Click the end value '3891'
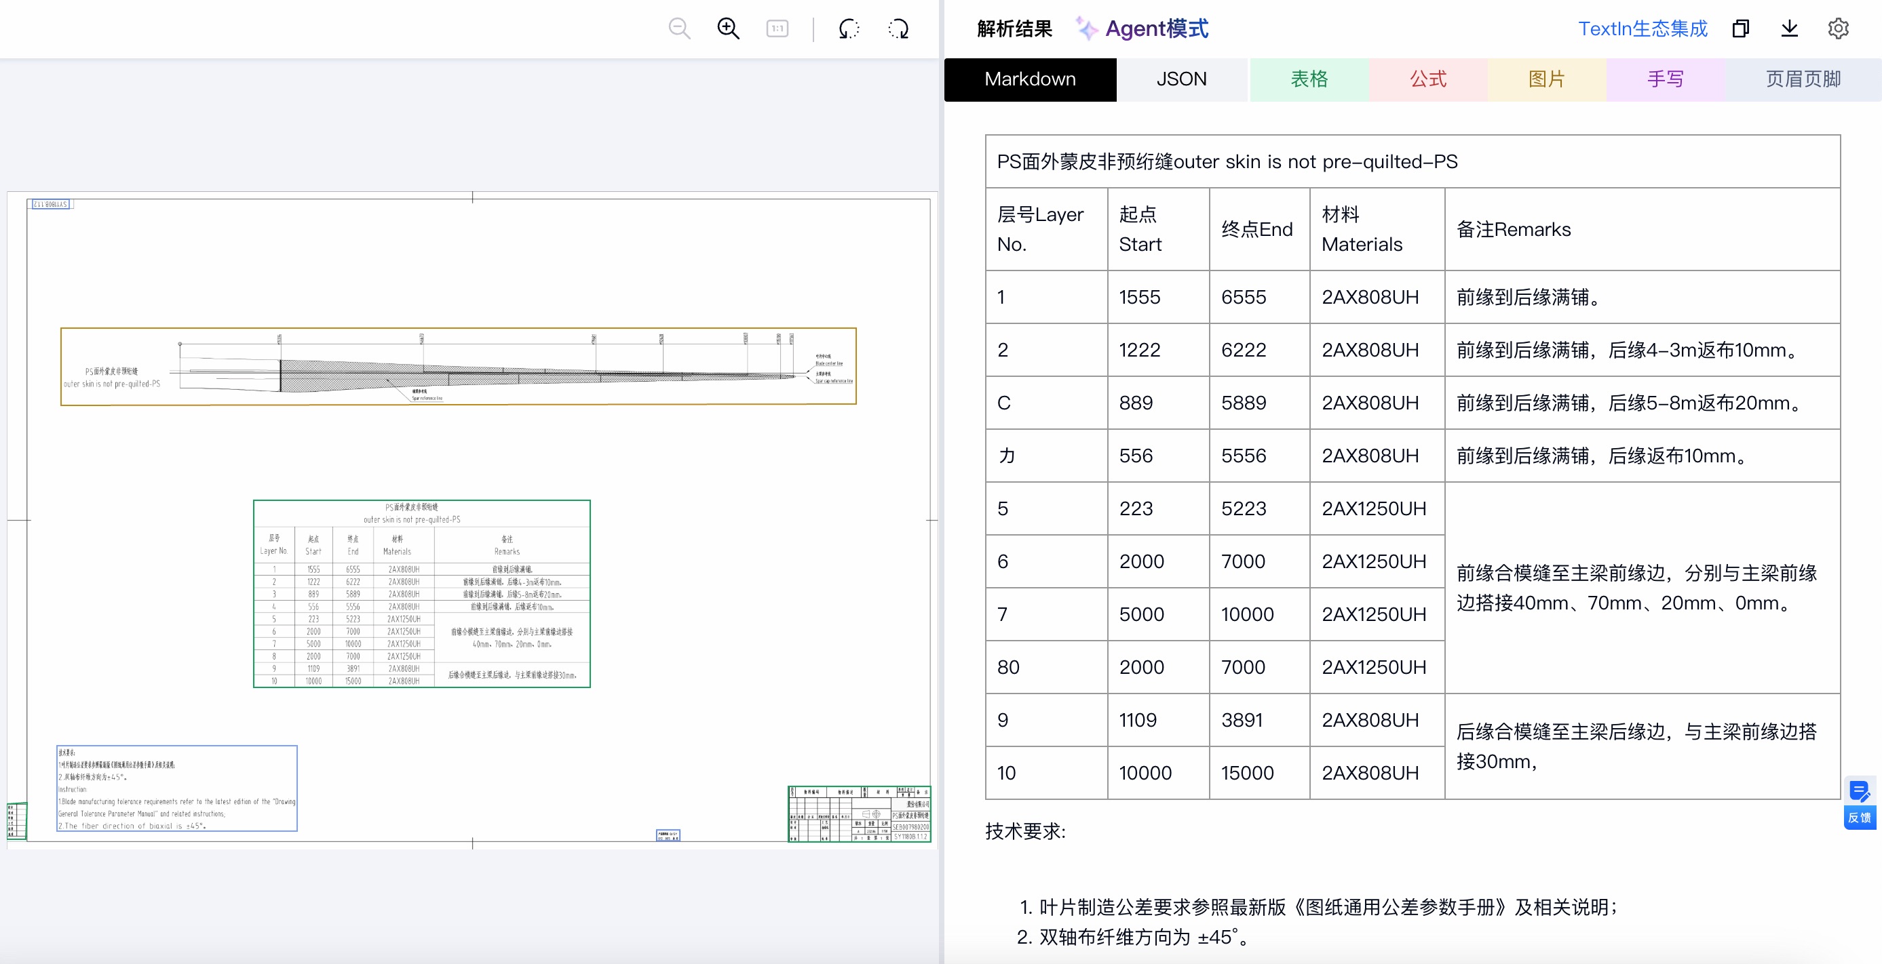The width and height of the screenshot is (1882, 964). click(1242, 720)
